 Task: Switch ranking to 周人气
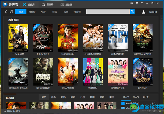[x=126, y=97]
